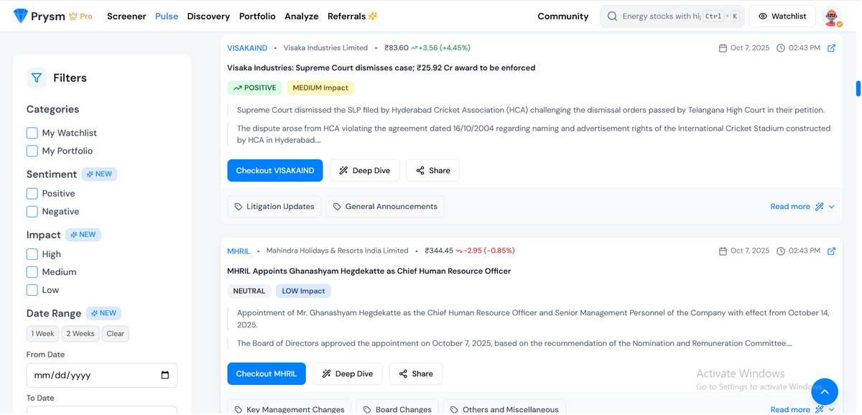Check the My Watchlist filter
The image size is (862, 415).
pyautogui.click(x=32, y=133)
